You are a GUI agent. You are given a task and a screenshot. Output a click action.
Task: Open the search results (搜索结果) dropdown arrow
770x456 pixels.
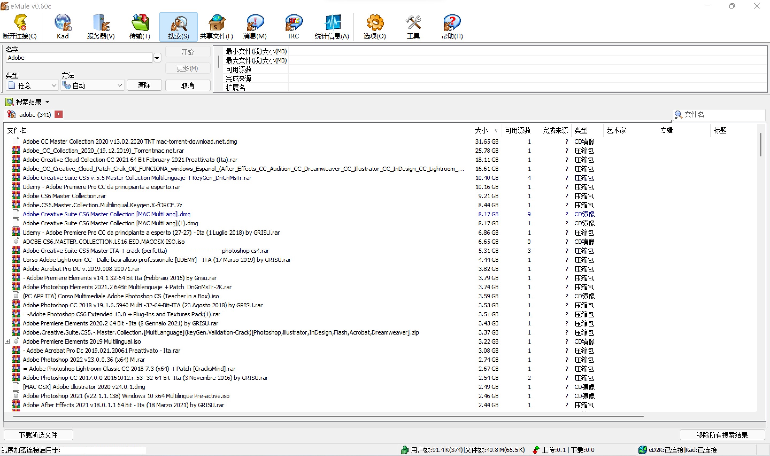(47, 102)
